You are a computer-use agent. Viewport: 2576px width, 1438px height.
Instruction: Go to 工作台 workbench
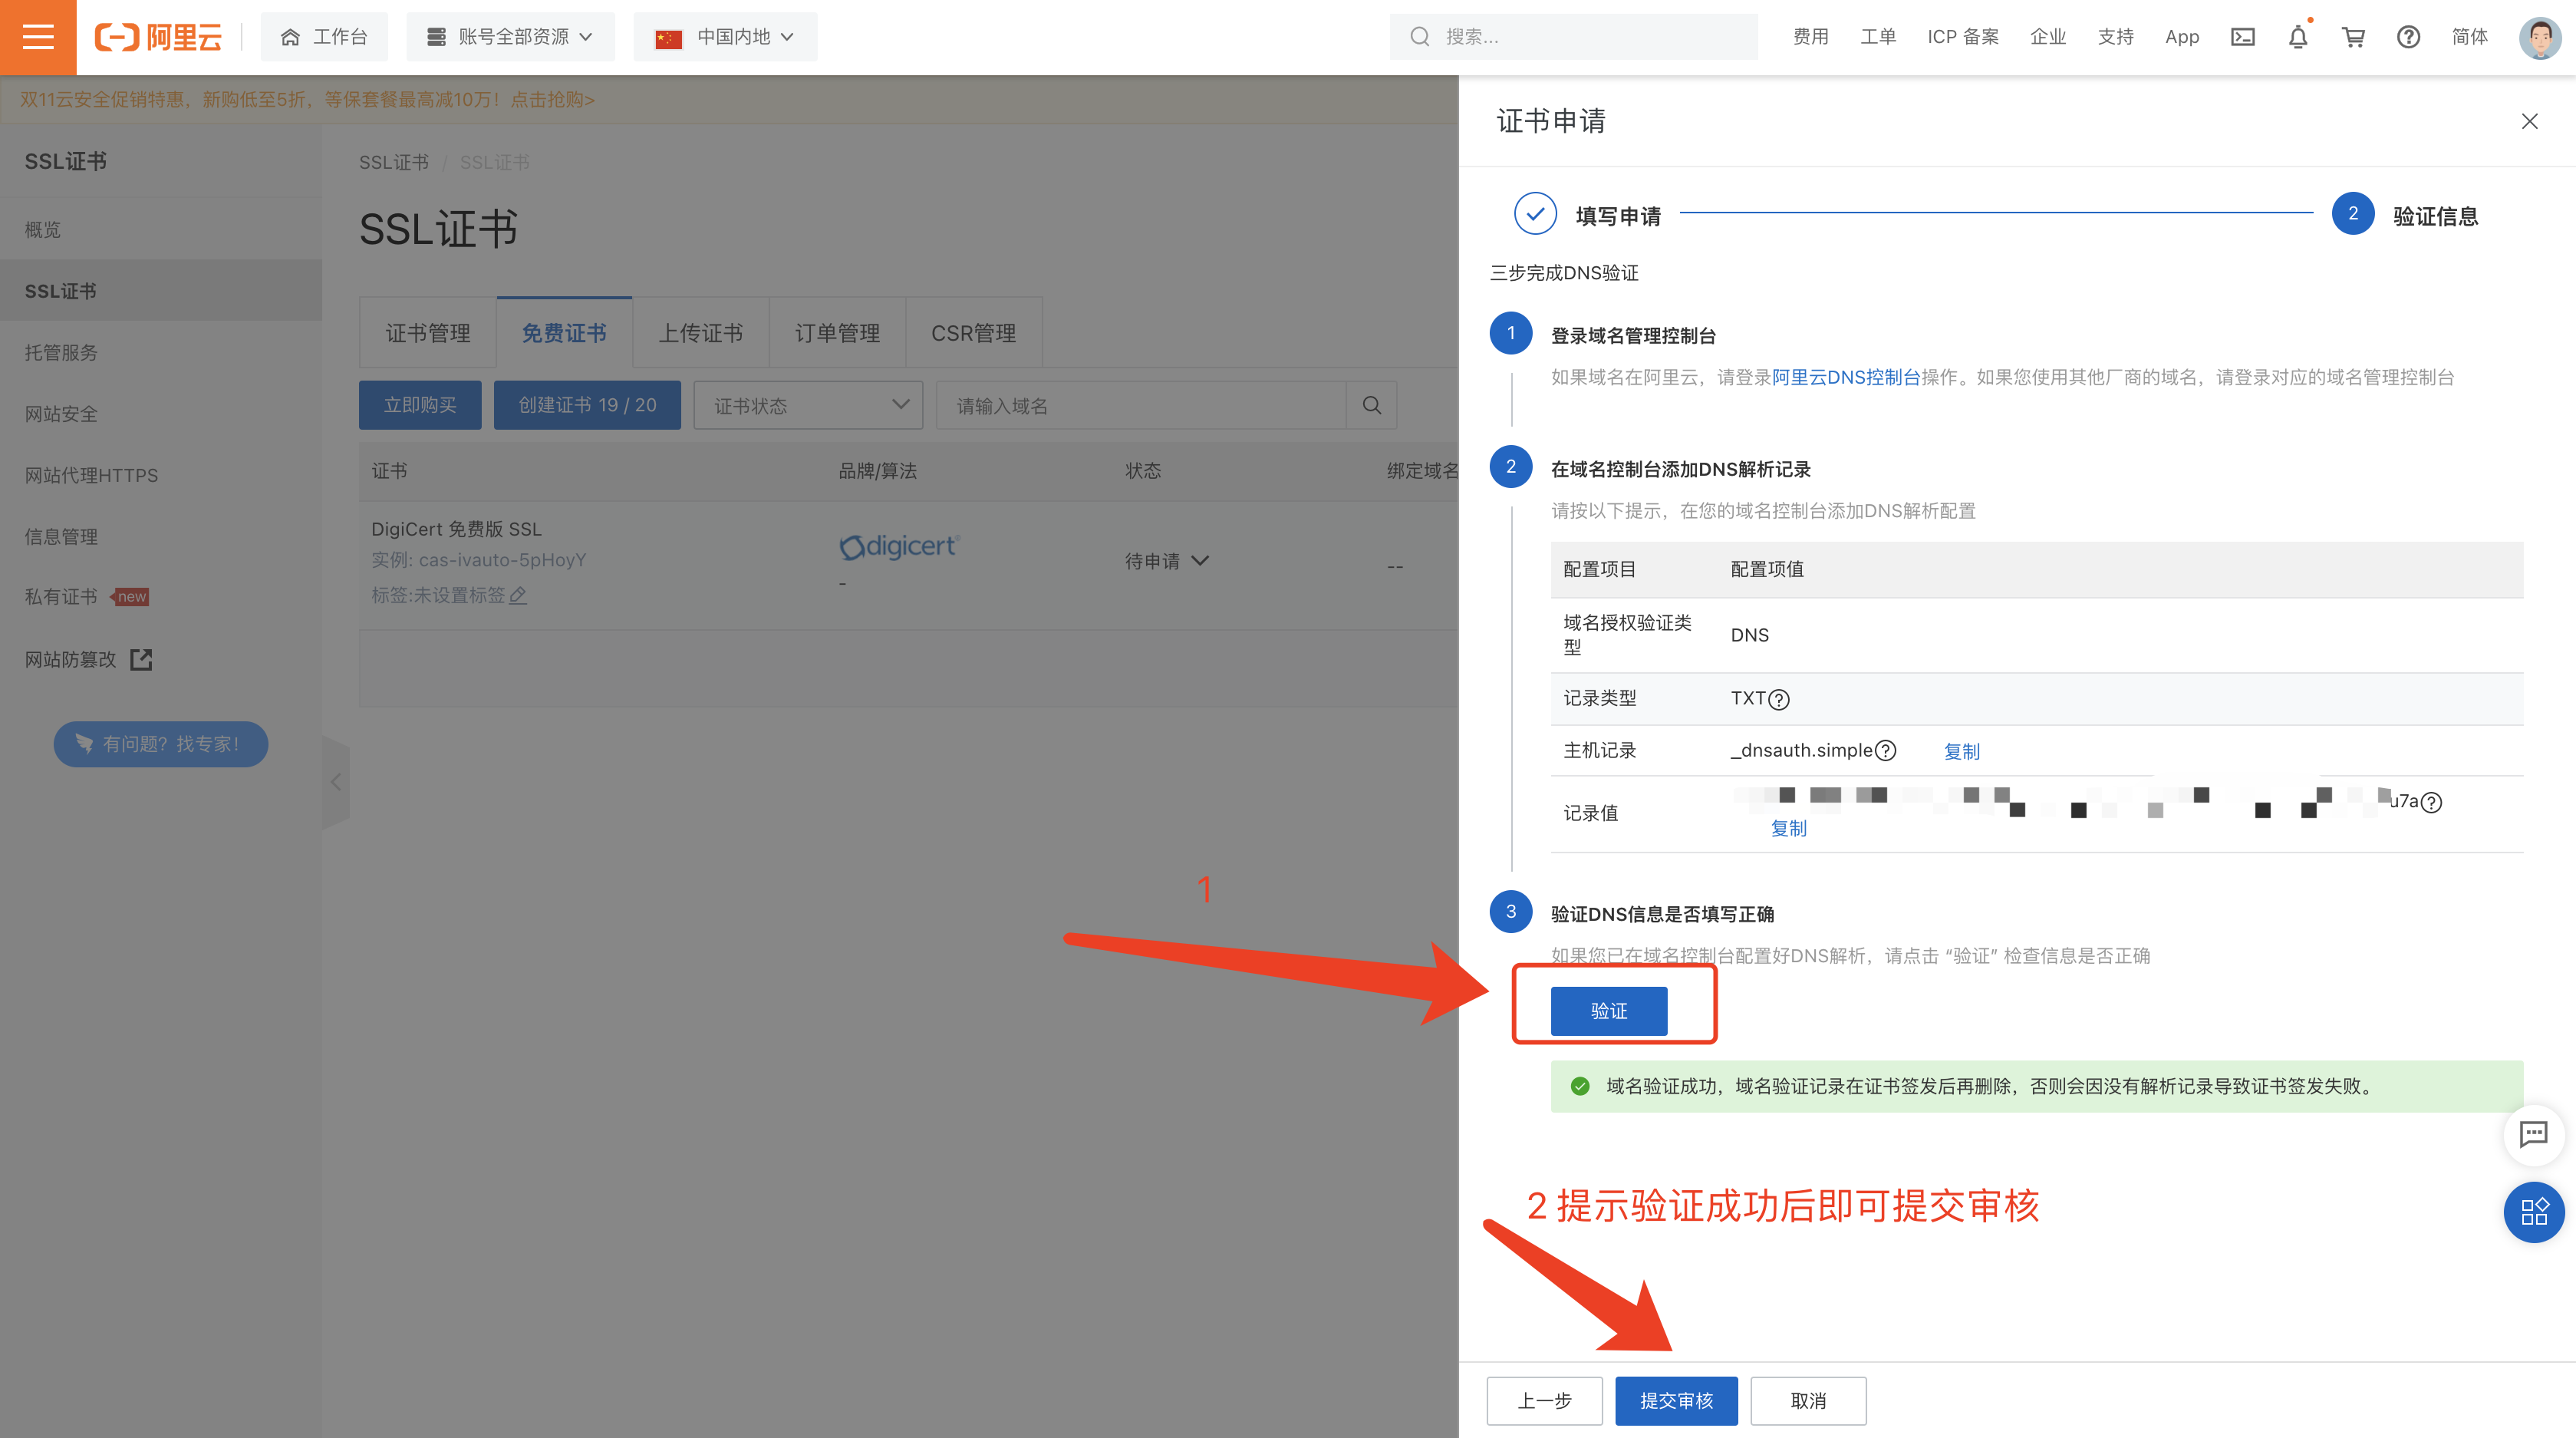[324, 37]
